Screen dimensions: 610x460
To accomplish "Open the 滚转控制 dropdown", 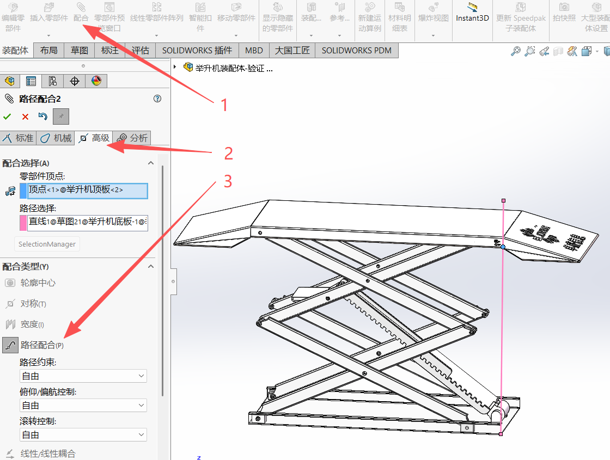I will [83, 435].
